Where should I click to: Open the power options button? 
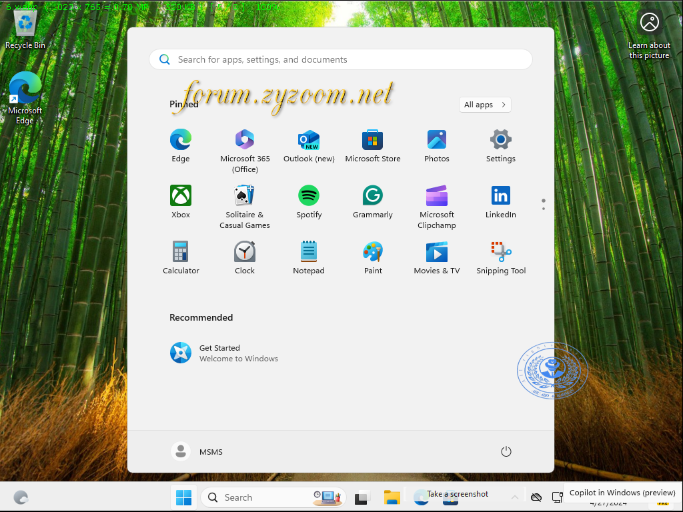[x=506, y=451]
